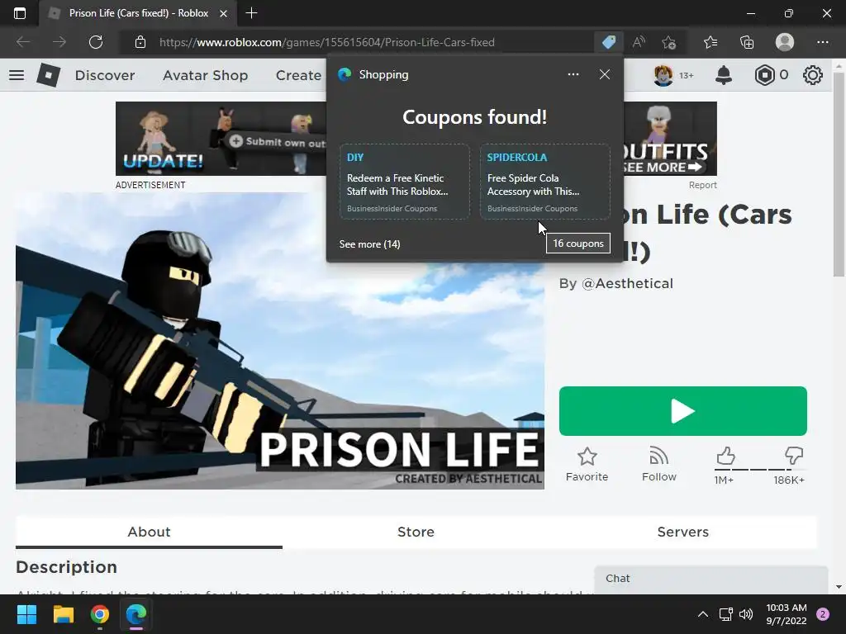Close the Prison Life browser tab
Image resolution: width=846 pixels, height=634 pixels.
click(223, 13)
